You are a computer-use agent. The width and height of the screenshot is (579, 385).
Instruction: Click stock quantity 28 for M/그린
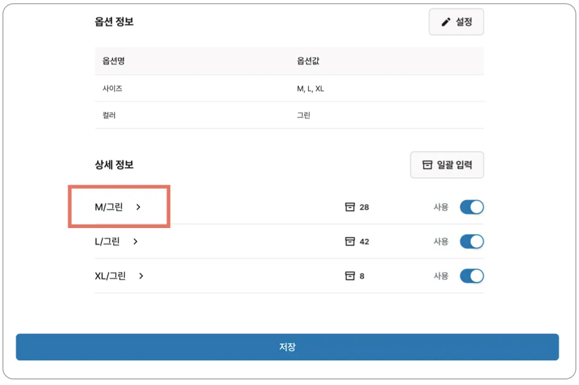(364, 207)
